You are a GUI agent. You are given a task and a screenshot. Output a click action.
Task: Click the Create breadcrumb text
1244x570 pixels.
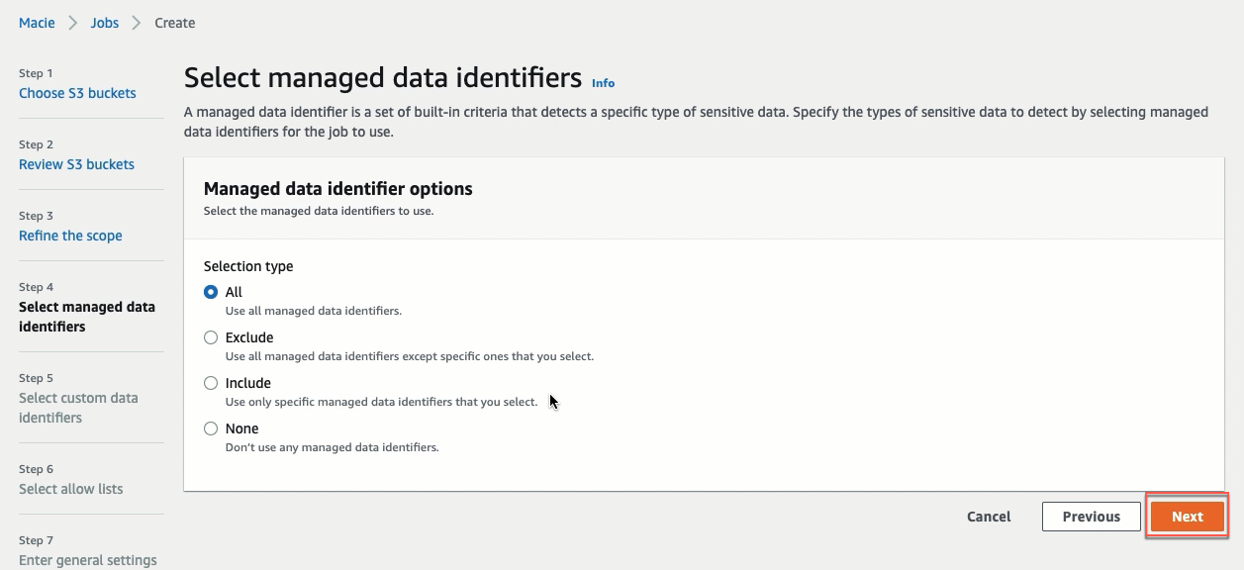pyautogui.click(x=175, y=23)
